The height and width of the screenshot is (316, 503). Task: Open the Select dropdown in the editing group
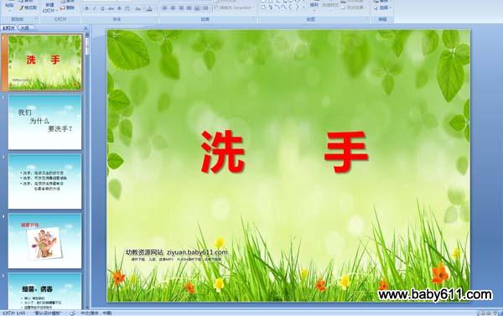(383, 8)
